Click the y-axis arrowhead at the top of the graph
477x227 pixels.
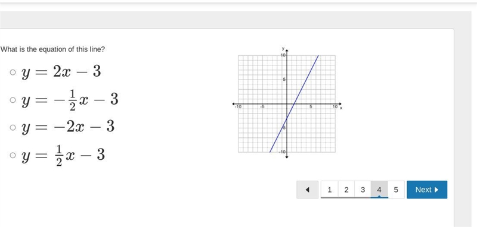[287, 50]
